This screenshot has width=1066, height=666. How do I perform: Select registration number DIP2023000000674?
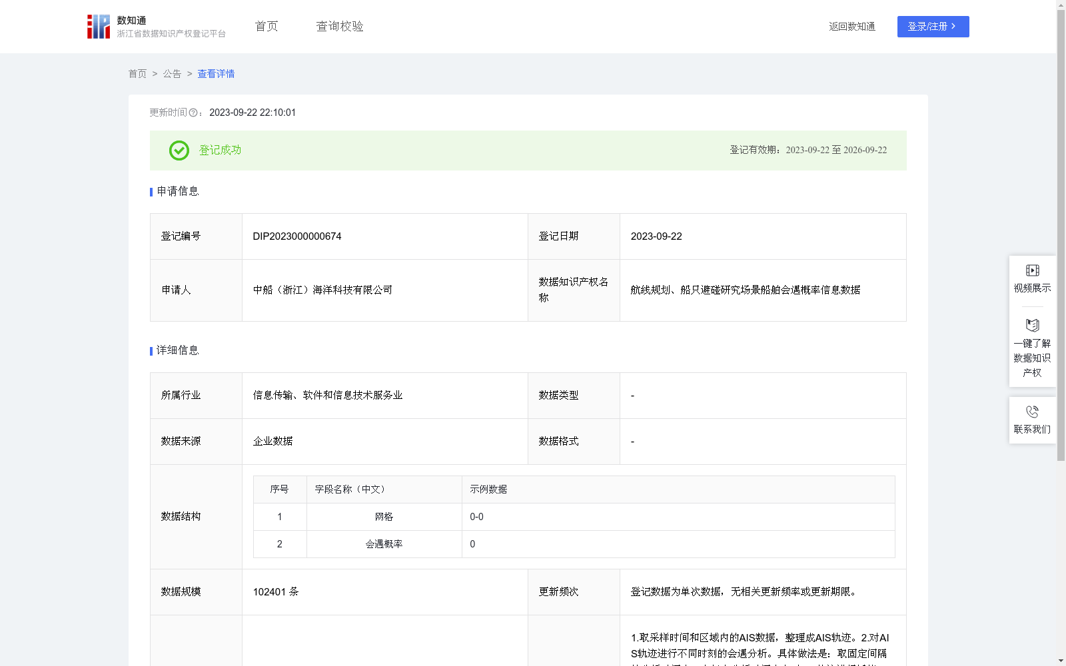297,236
